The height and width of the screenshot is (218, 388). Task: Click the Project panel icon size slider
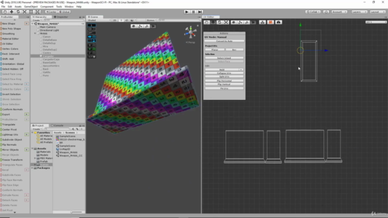coord(76,212)
